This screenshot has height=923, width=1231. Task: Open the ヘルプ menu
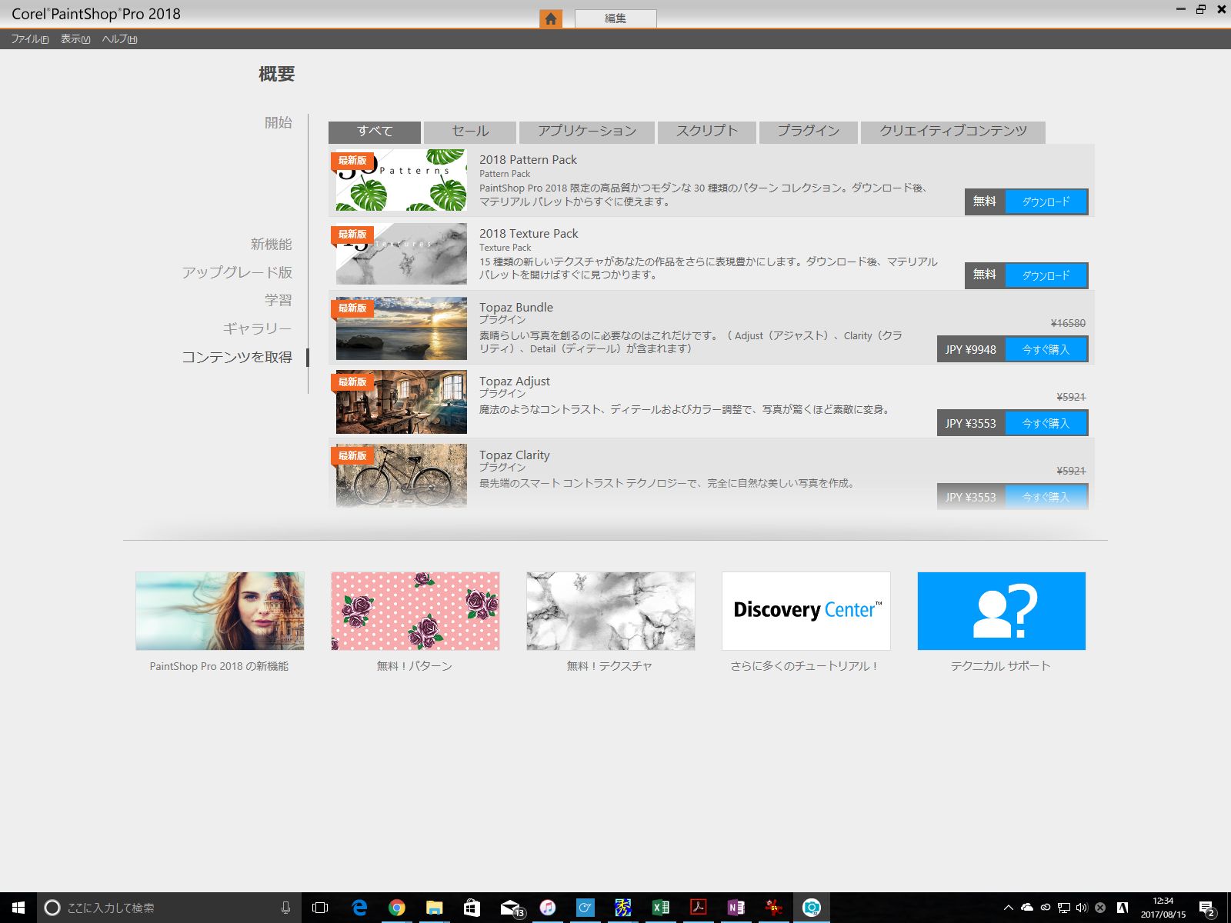[x=119, y=39]
